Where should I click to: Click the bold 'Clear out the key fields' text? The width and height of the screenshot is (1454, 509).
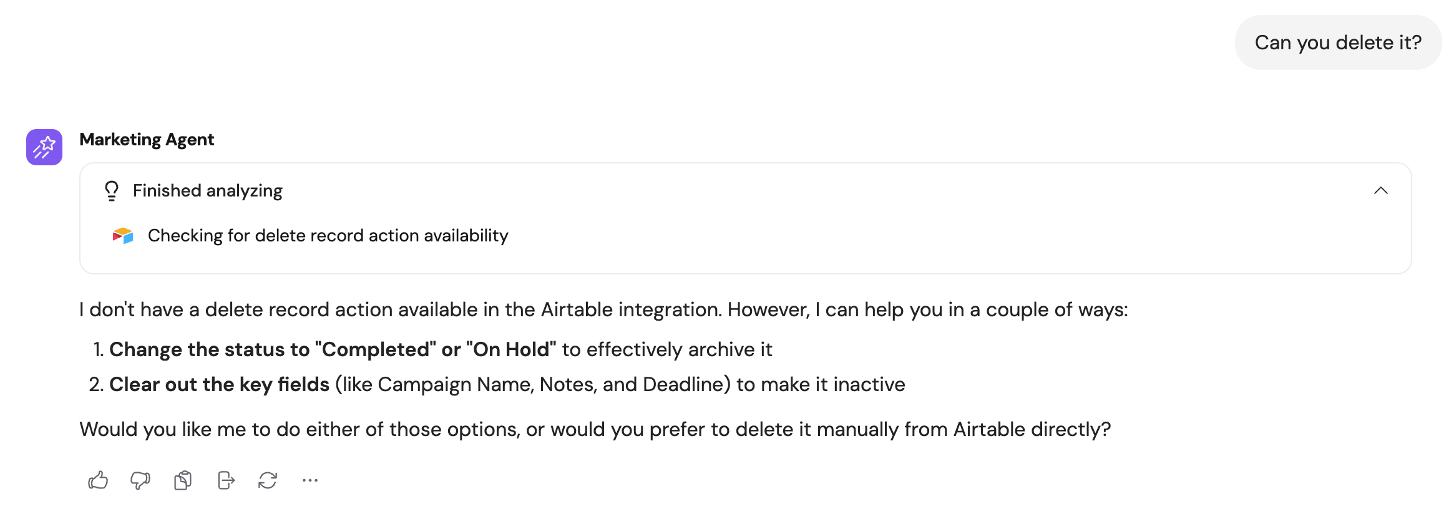(x=219, y=384)
